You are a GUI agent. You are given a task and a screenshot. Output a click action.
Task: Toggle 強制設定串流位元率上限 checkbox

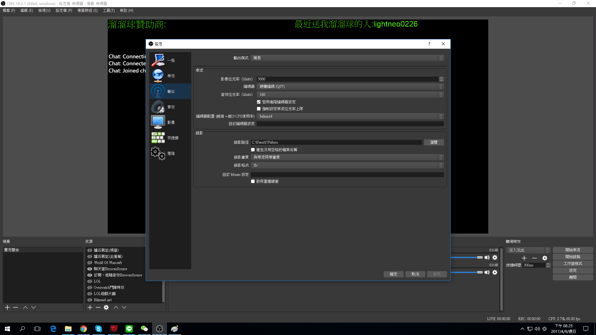[259, 109]
